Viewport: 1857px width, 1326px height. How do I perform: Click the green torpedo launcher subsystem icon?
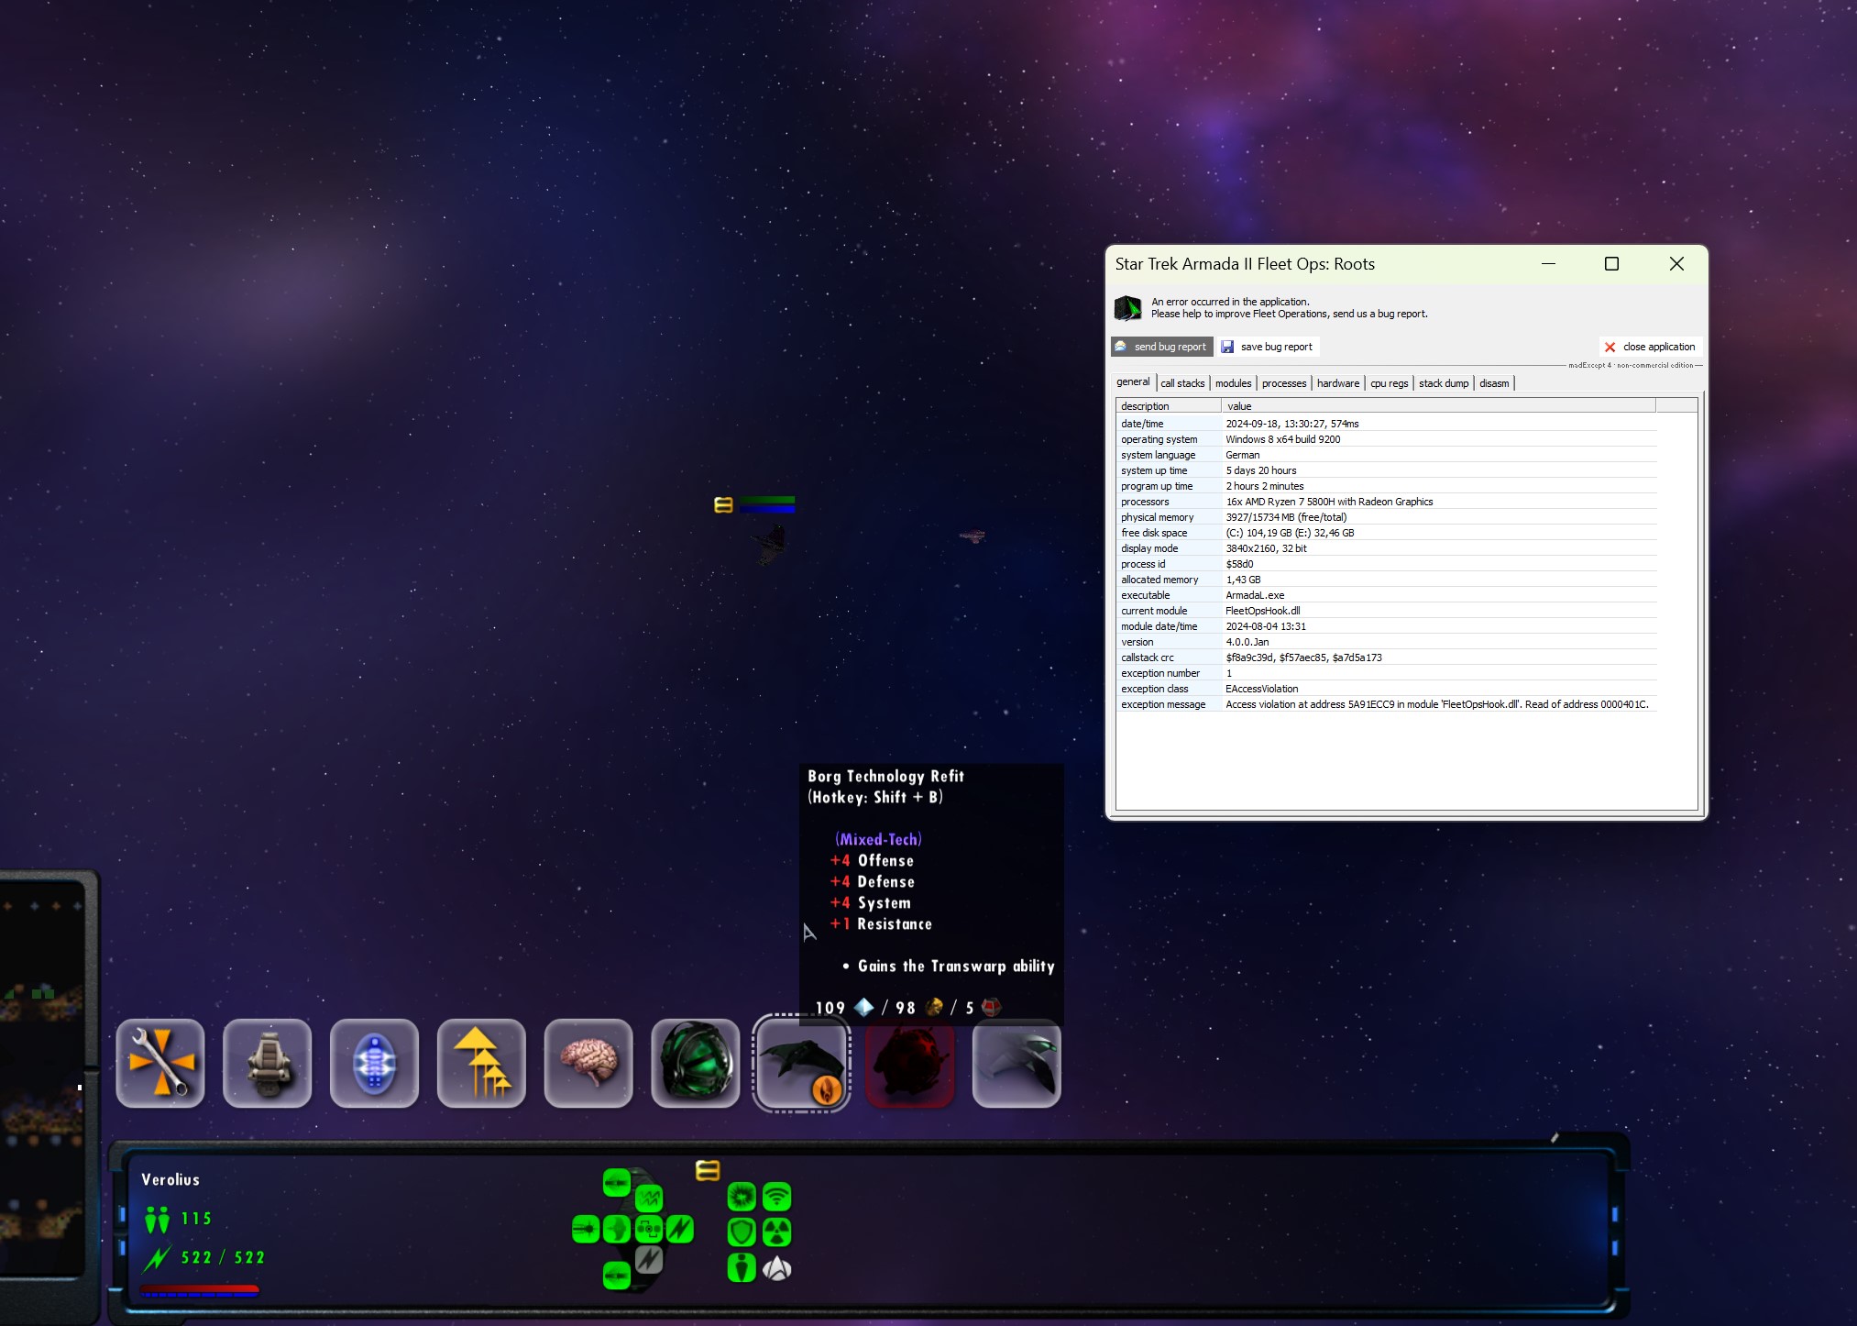tap(586, 1229)
